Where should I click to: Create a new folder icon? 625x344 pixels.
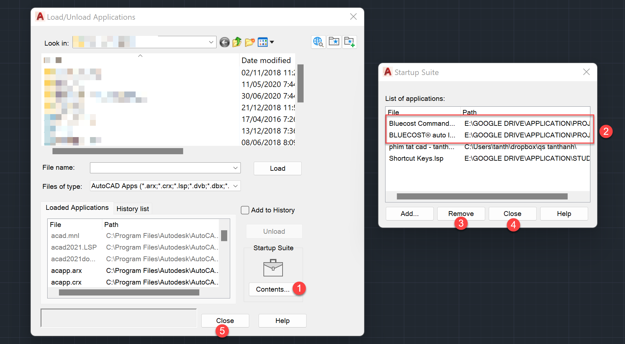250,42
